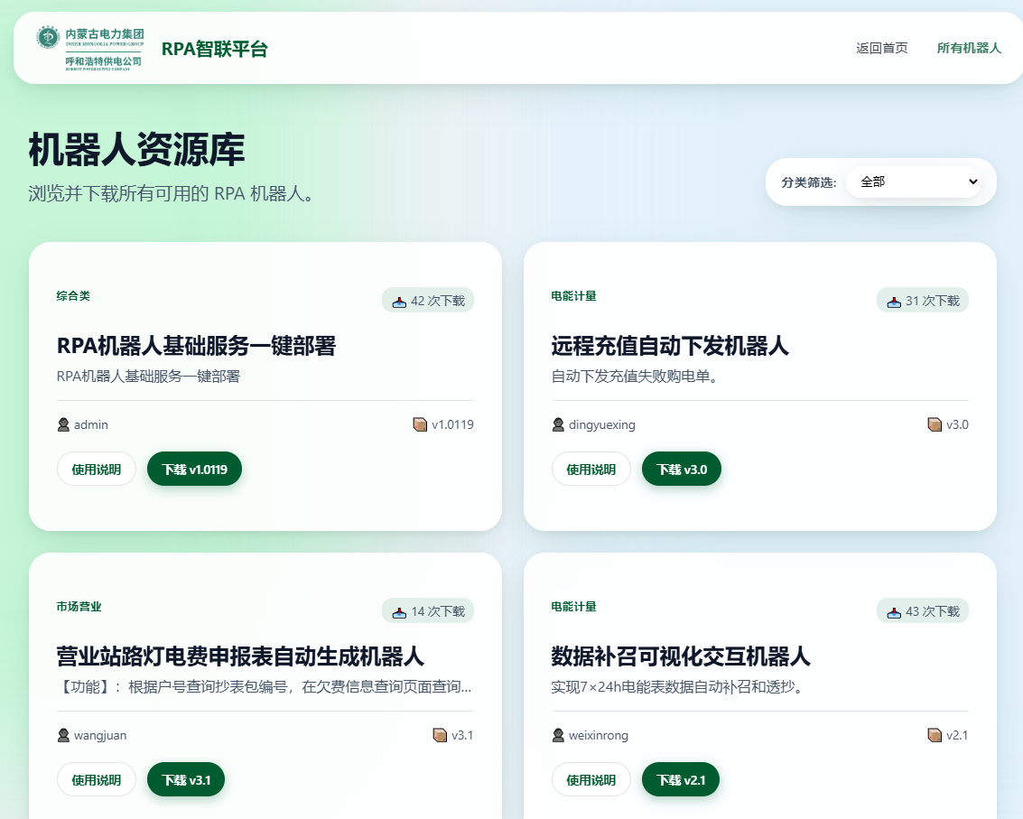Go to 返回首页 in navigation
This screenshot has width=1023, height=819.
pyautogui.click(x=881, y=48)
